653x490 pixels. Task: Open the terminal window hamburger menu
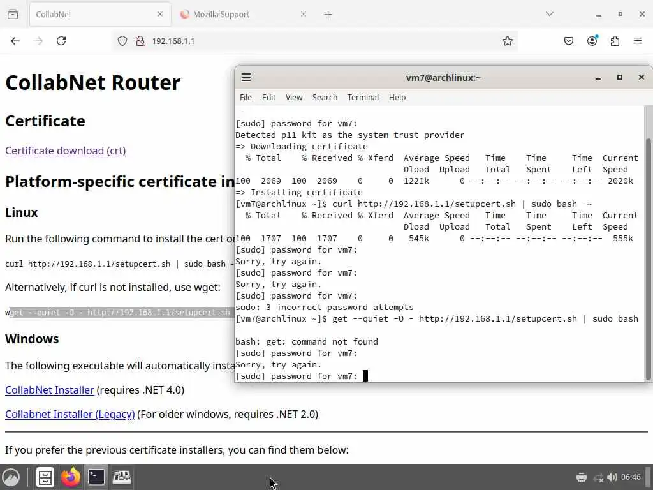[246, 77]
